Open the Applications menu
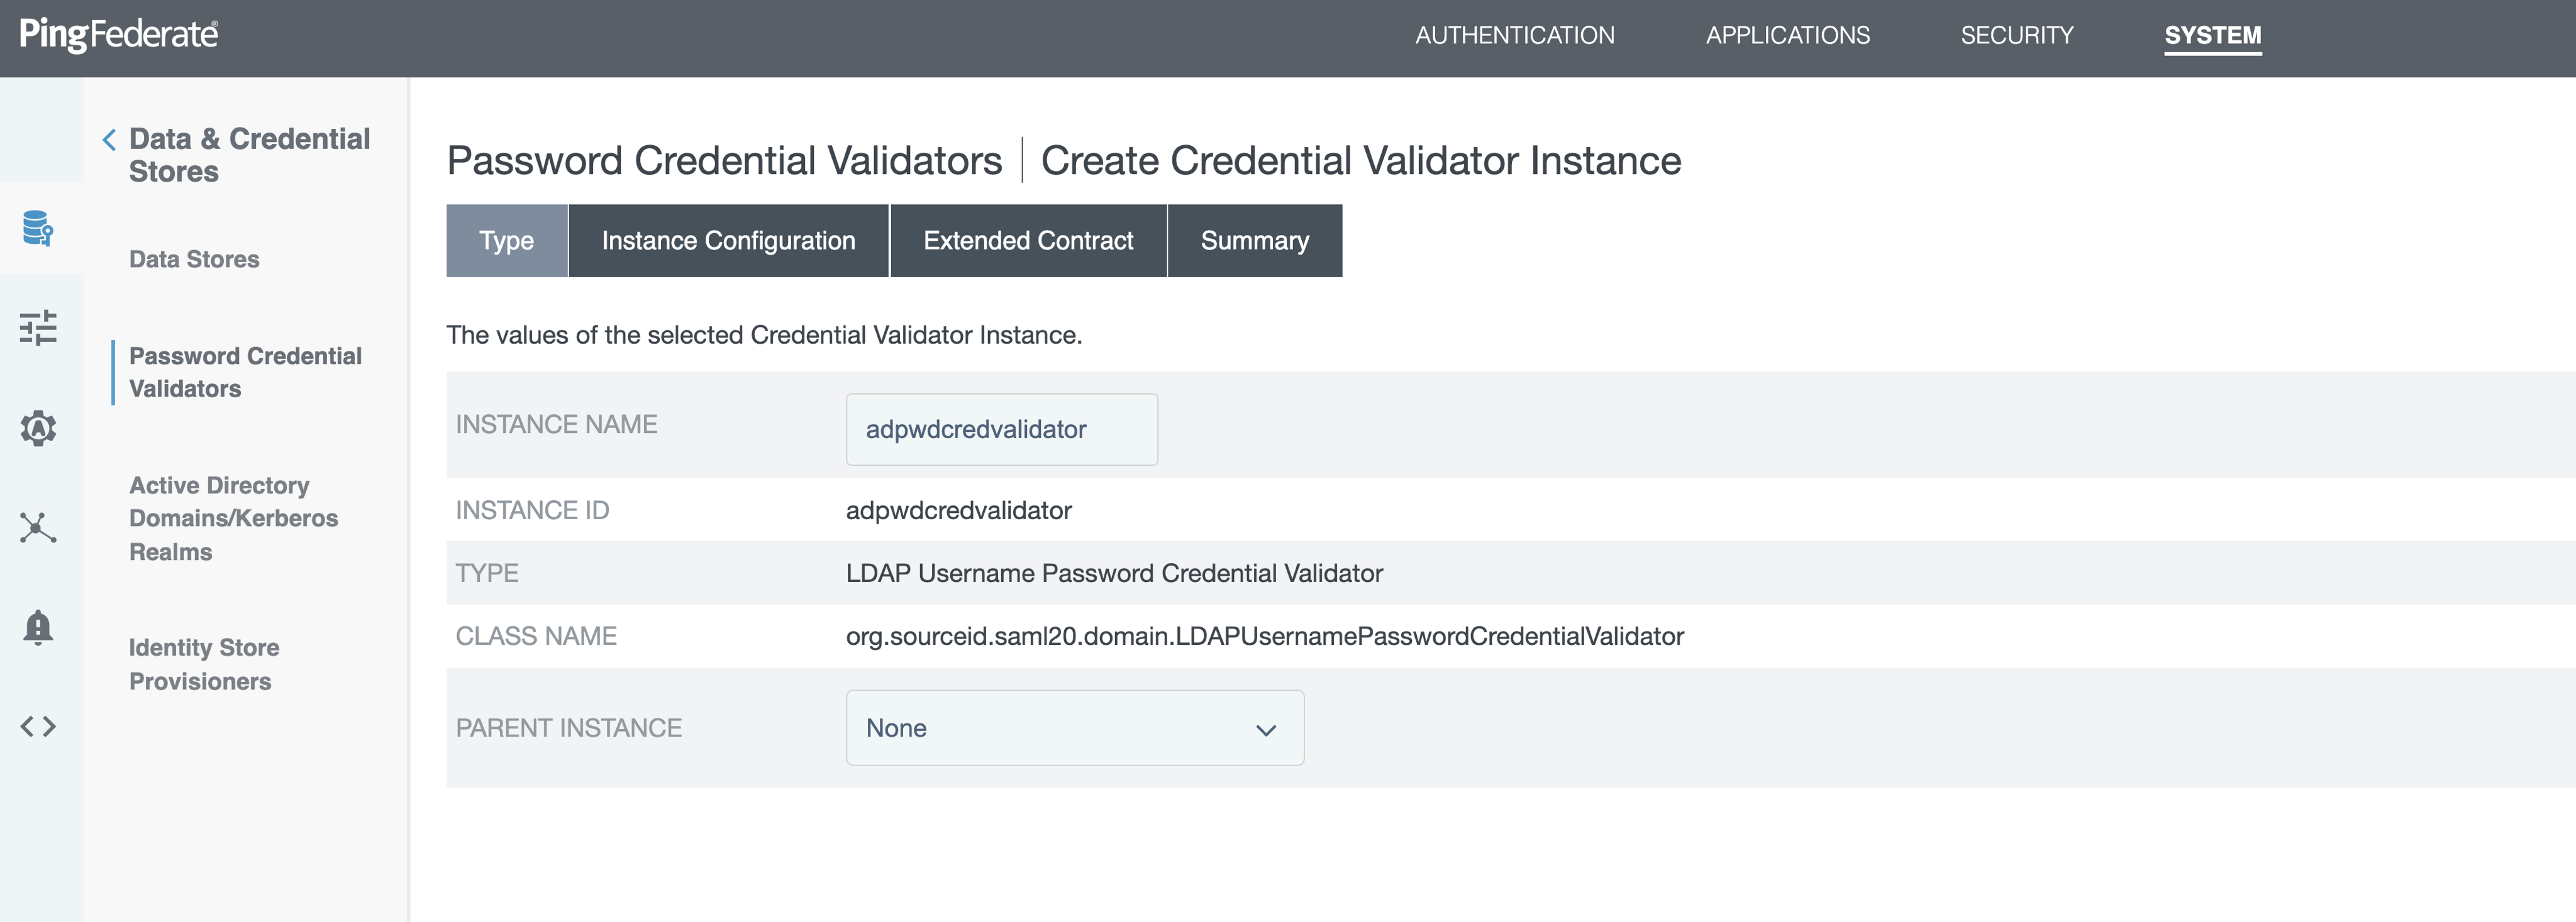 pyautogui.click(x=1787, y=36)
